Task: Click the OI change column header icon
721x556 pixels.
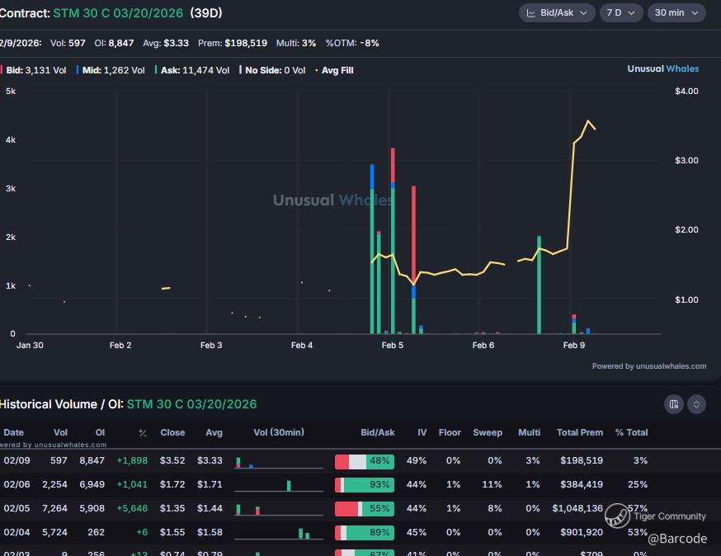Action: [142, 433]
